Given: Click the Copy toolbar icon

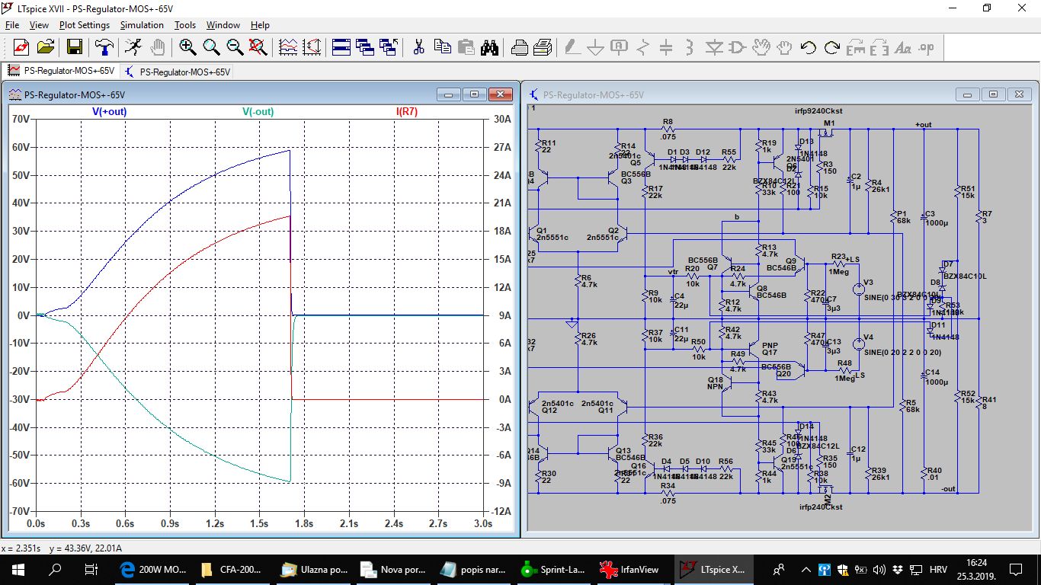Looking at the screenshot, I should (442, 47).
